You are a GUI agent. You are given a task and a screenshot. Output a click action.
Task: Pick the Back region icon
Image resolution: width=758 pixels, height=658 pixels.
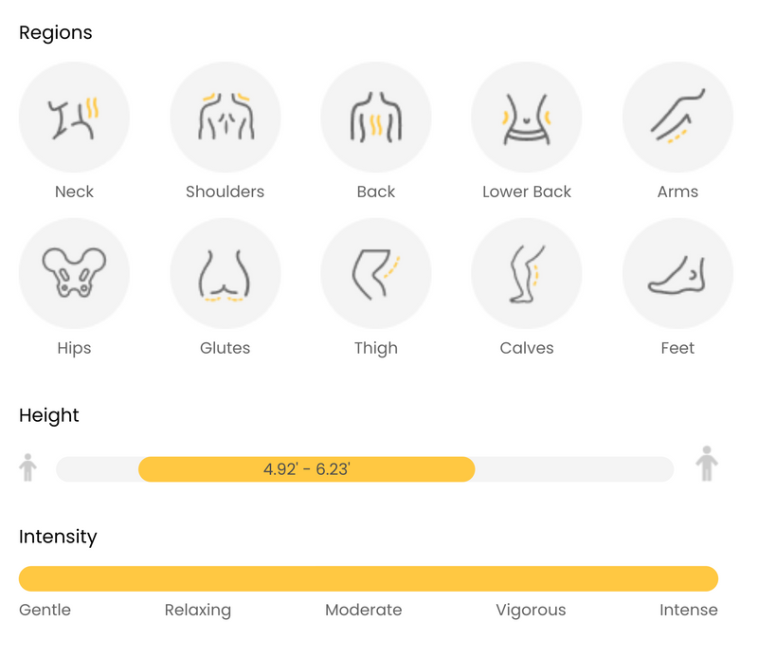[375, 117]
